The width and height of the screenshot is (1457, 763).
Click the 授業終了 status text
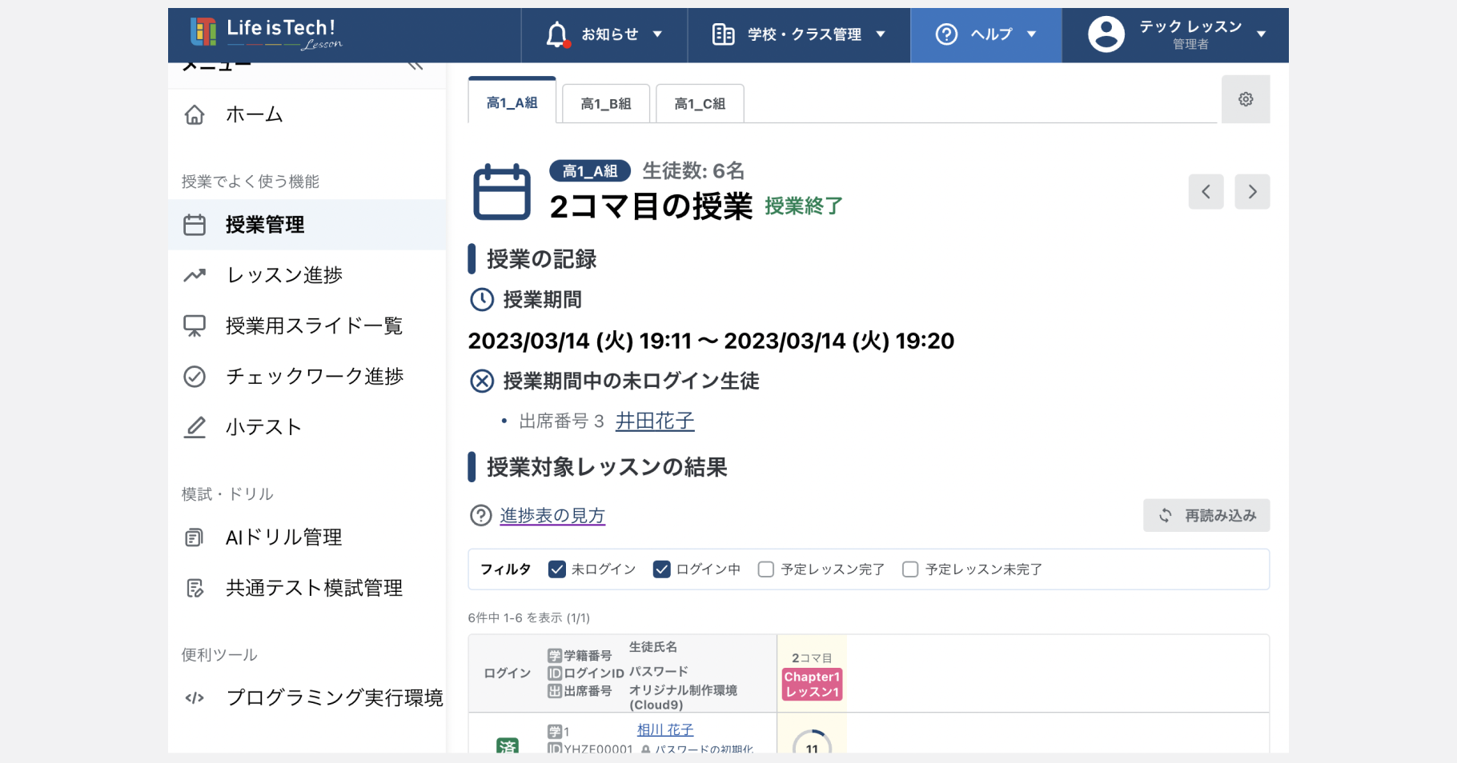coord(803,206)
